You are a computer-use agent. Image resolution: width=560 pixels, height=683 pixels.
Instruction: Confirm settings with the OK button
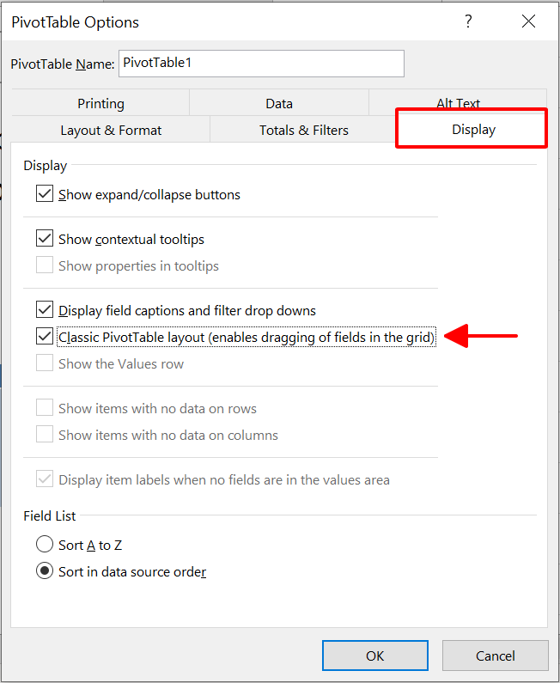tap(375, 656)
